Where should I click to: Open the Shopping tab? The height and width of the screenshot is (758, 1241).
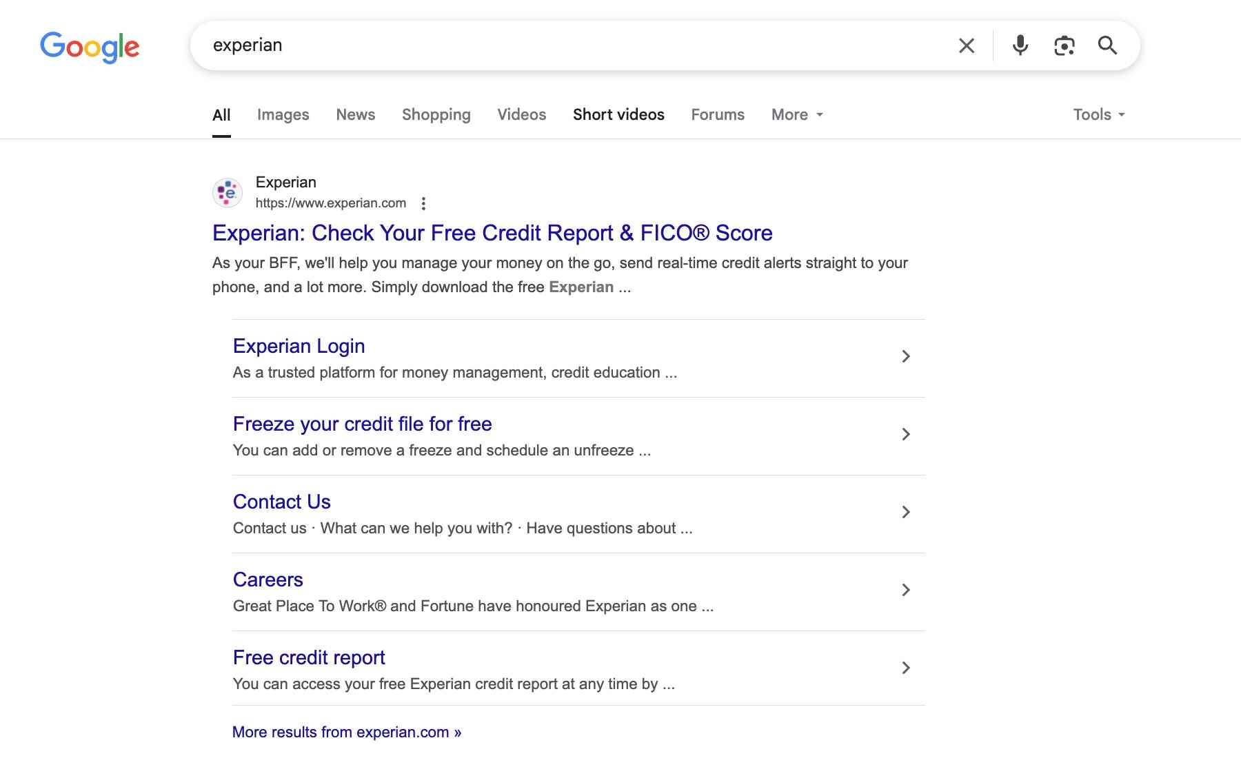pos(436,115)
